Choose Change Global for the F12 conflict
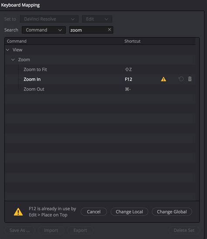Screen dimensions: 207x239 coord(172,212)
